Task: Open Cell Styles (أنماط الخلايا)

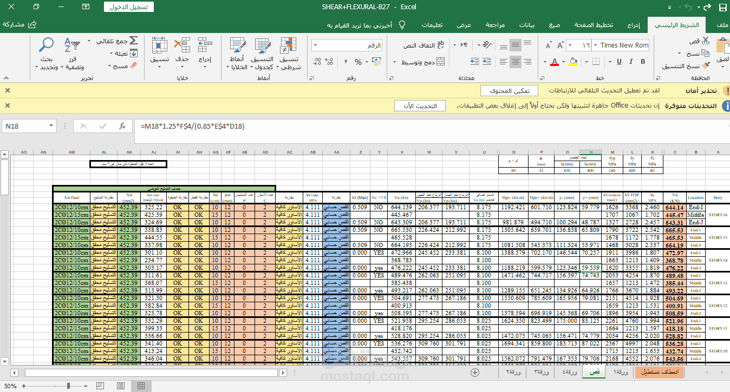Action: (x=238, y=54)
